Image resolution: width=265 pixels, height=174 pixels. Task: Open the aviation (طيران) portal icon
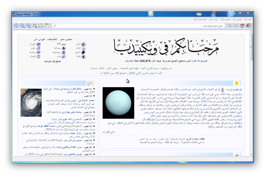39,44
